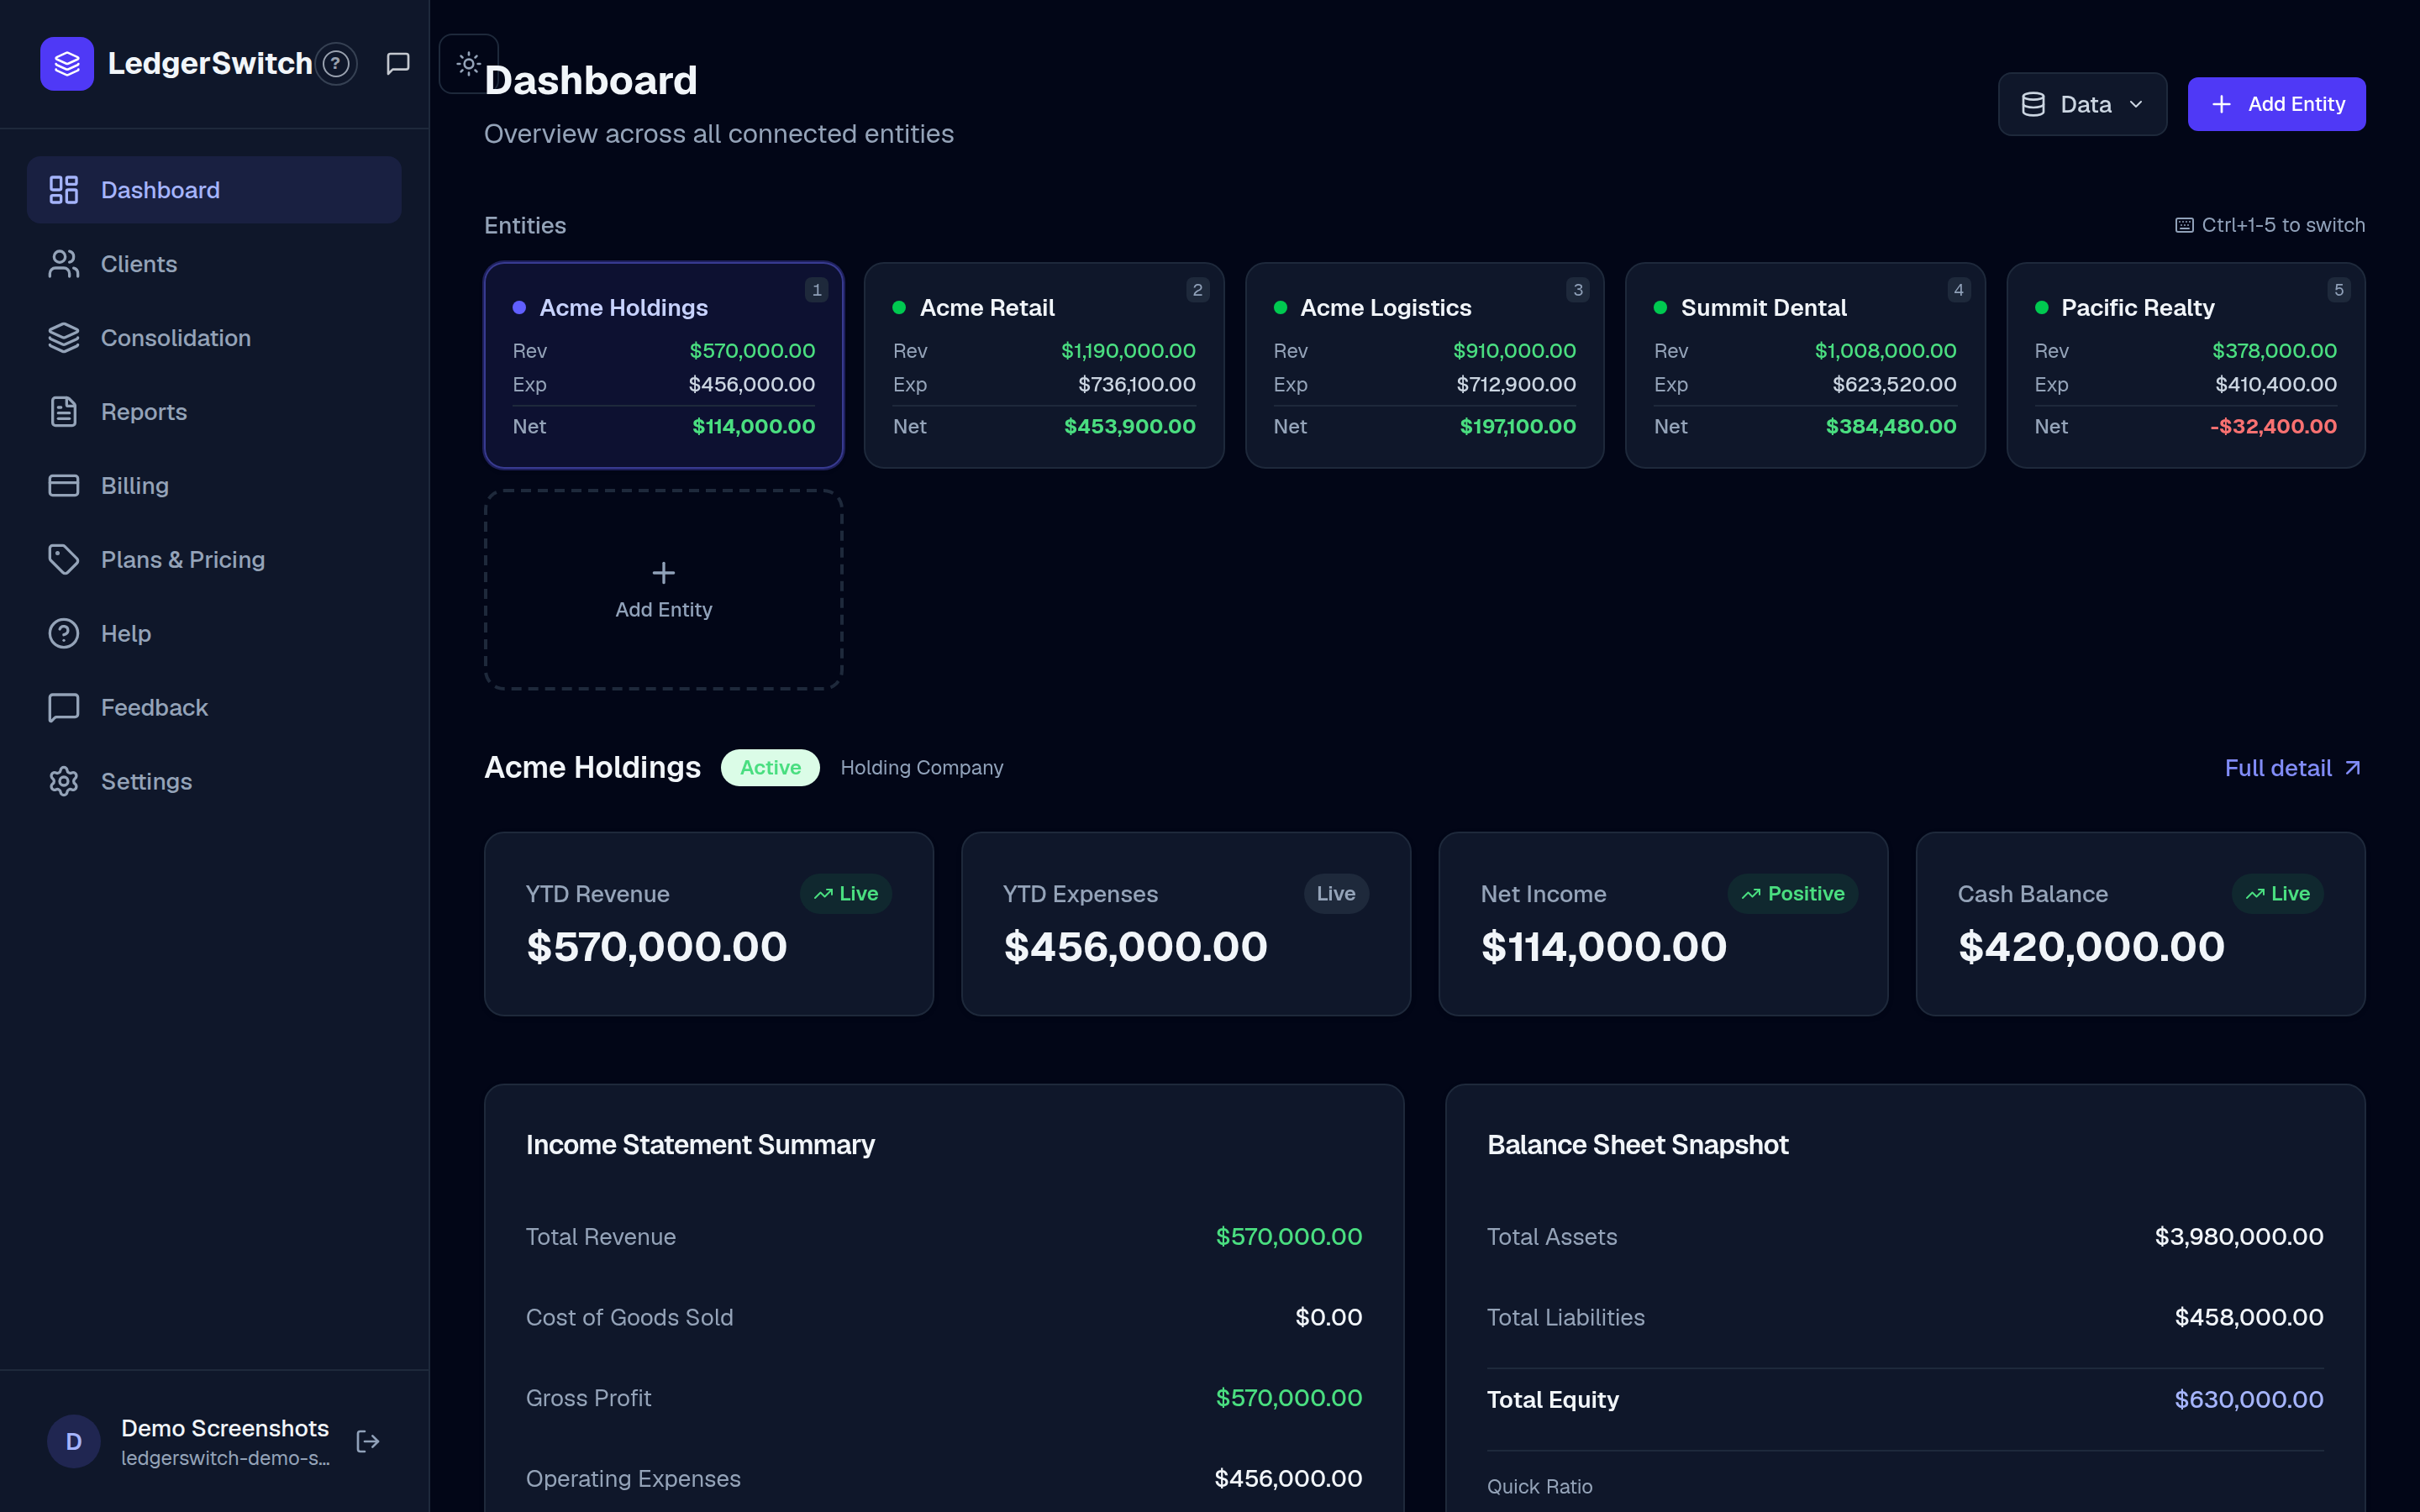
Task: Click the dashed Add Entity label
Action: 664,610
